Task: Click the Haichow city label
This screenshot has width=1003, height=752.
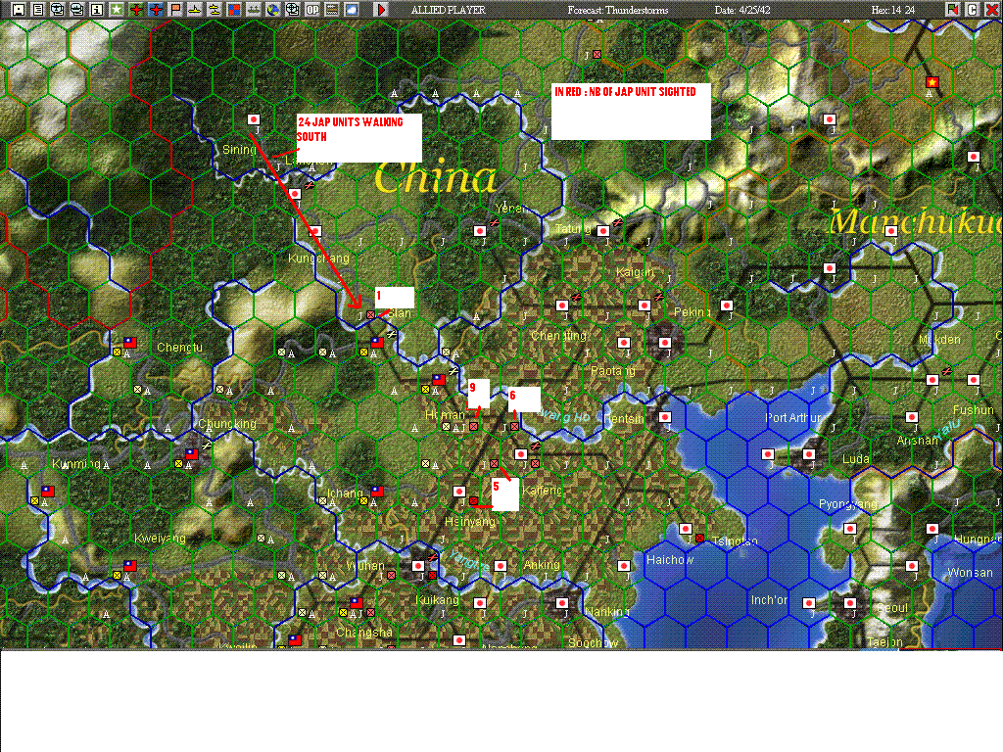Action: coord(670,560)
